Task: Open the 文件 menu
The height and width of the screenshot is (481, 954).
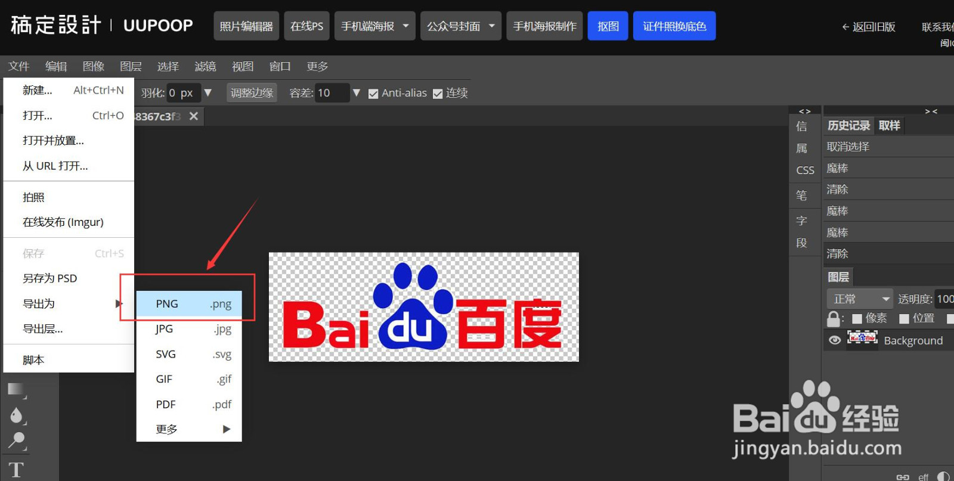Action: click(x=19, y=66)
